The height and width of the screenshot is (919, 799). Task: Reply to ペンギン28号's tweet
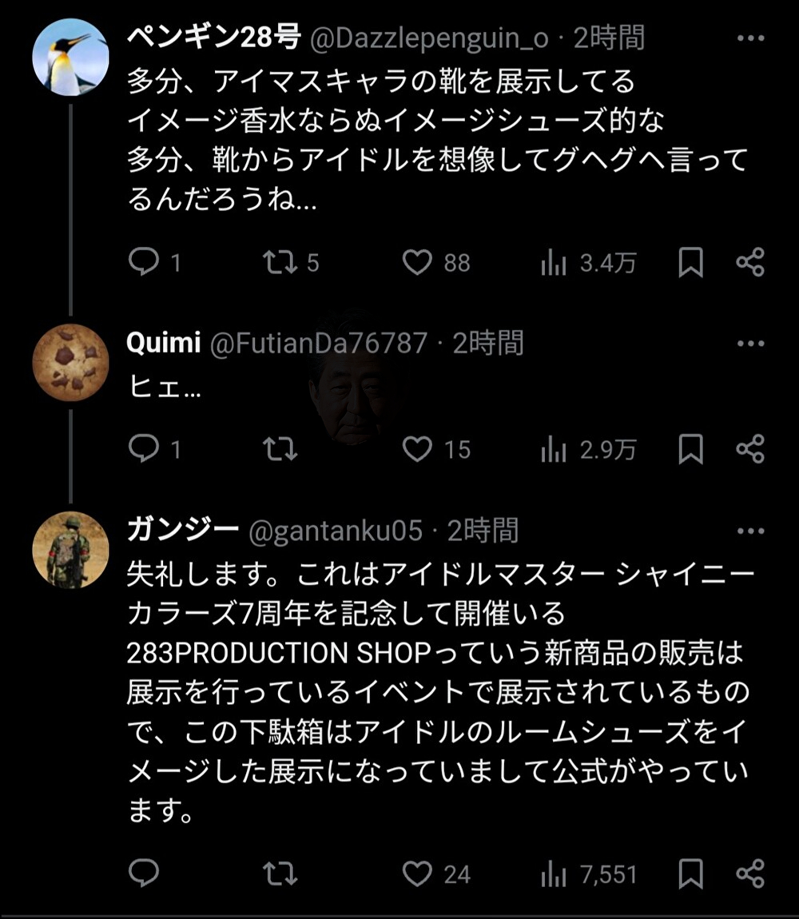(144, 263)
